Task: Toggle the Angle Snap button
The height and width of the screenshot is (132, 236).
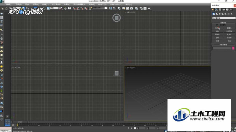Action: click(78, 8)
